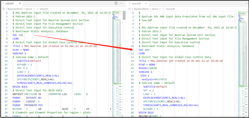Click '$ Subcase name : Default' in new.bdf
The width and height of the screenshot is (249, 118).
(157, 83)
